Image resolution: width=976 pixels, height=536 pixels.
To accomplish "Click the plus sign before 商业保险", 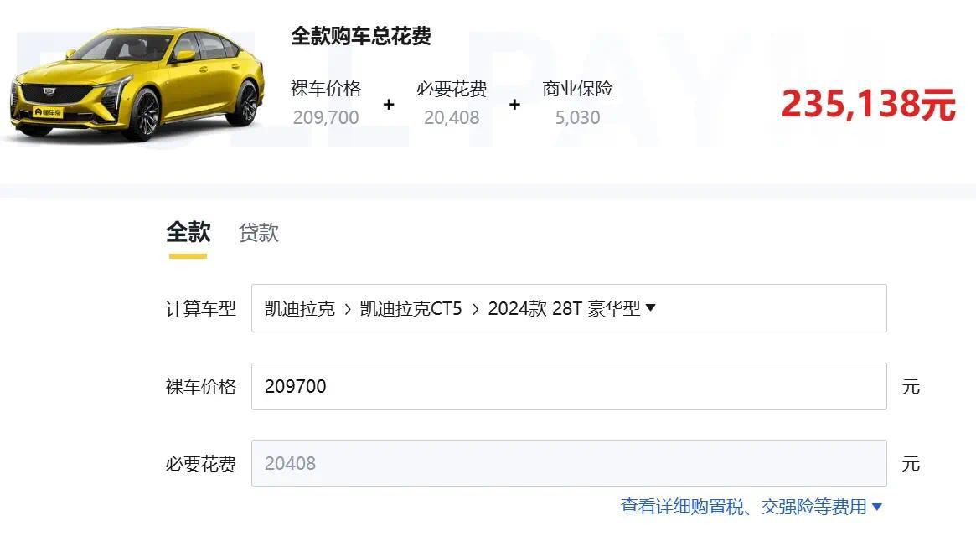I will click(514, 105).
